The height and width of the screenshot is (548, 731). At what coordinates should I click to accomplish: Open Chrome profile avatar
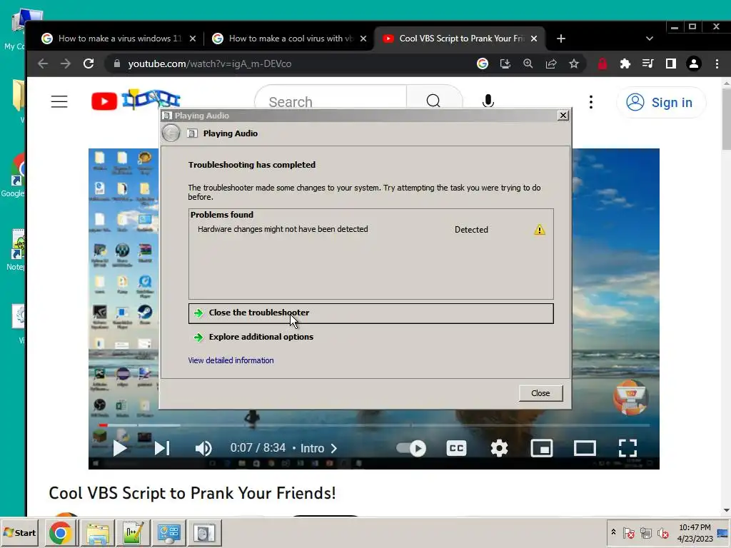tap(694, 64)
